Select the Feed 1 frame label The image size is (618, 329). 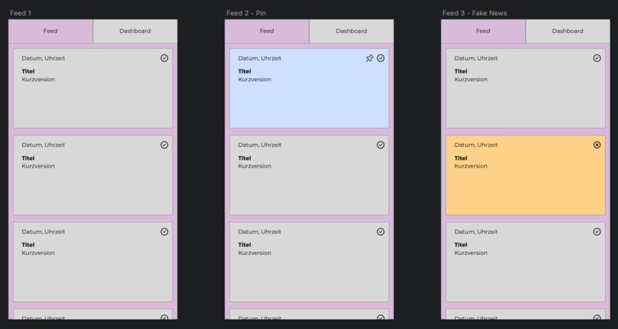21,13
